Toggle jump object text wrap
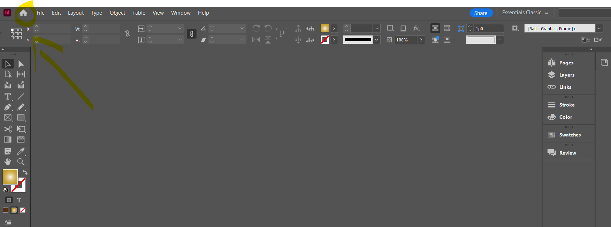This screenshot has height=227, width=611. (x=447, y=40)
